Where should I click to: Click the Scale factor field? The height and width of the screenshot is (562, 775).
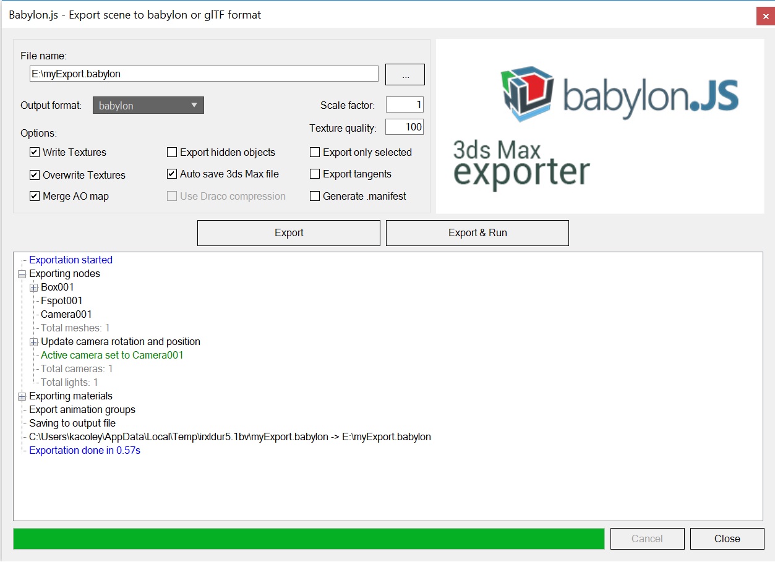click(x=405, y=104)
